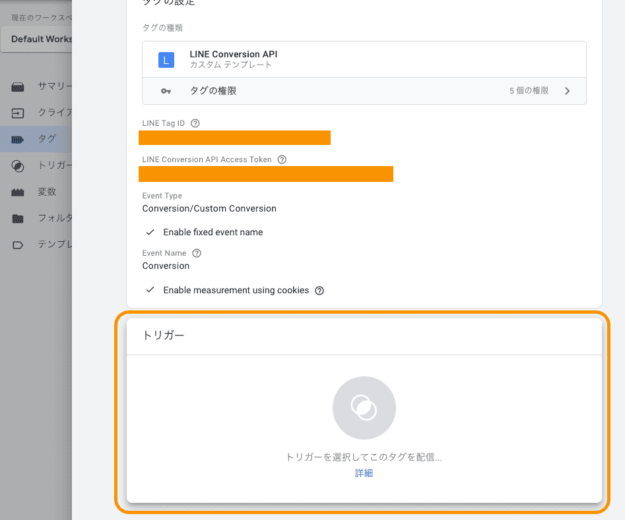This screenshot has width=625, height=520.
Task: Click the checkmark for Enable fixed event name
Action: tap(150, 232)
